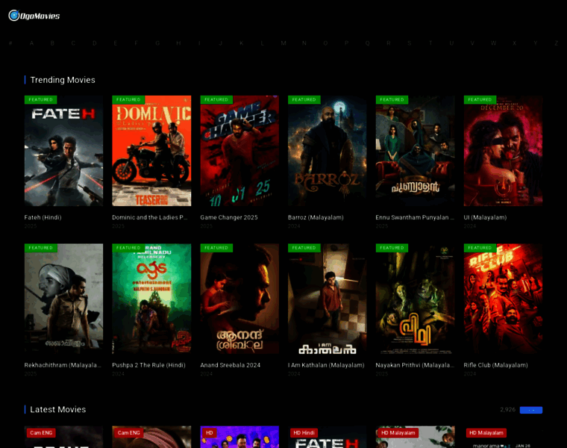567x448 pixels.
Task: Click the '2,926' latest movies count
Action: [508, 410]
